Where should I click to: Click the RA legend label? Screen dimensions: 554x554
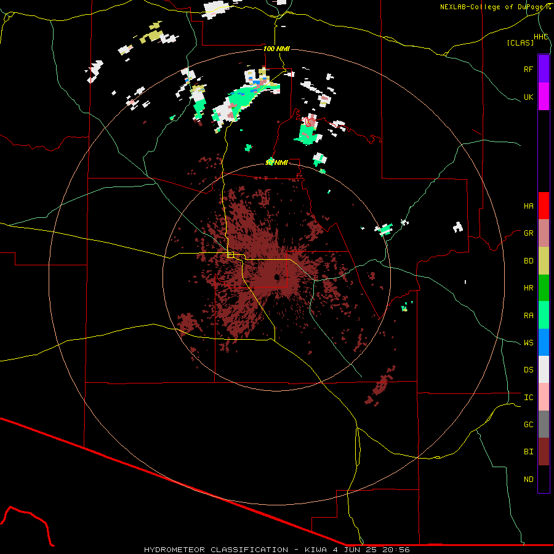528,315
